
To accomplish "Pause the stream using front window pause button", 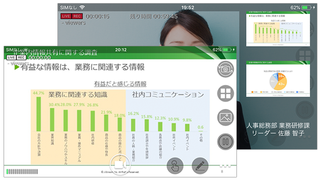I will click(225, 142).
